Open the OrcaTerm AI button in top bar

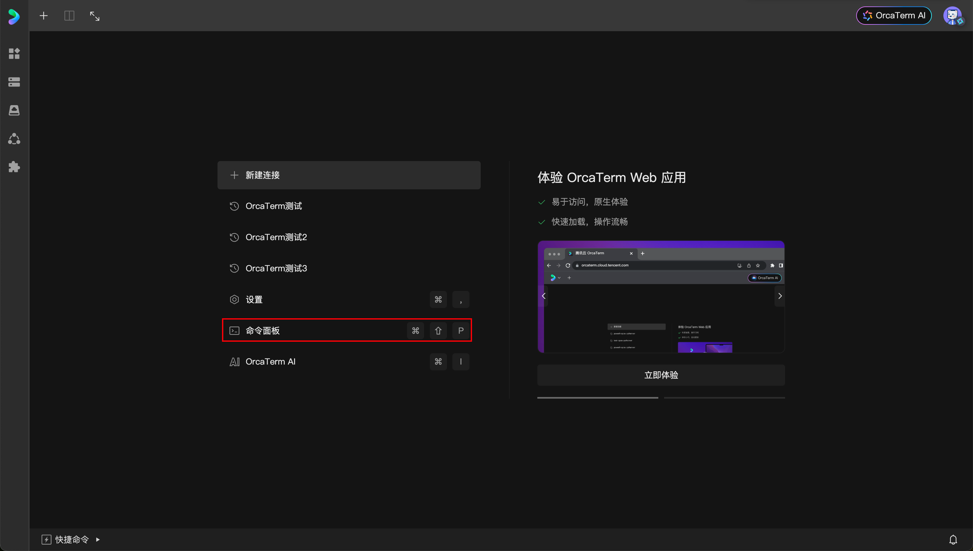[x=894, y=15]
